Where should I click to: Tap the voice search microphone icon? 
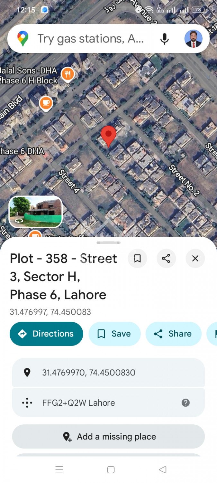[x=164, y=39]
